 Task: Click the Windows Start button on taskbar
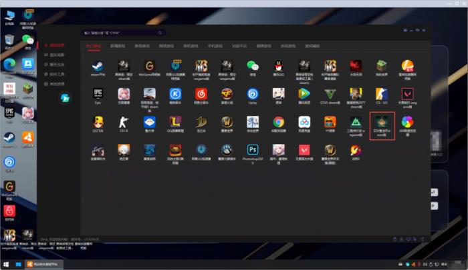(x=6, y=264)
